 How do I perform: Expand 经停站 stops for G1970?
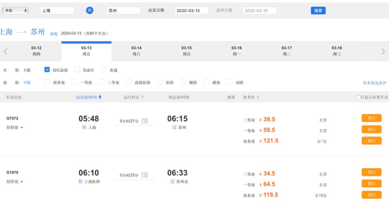click(15, 182)
